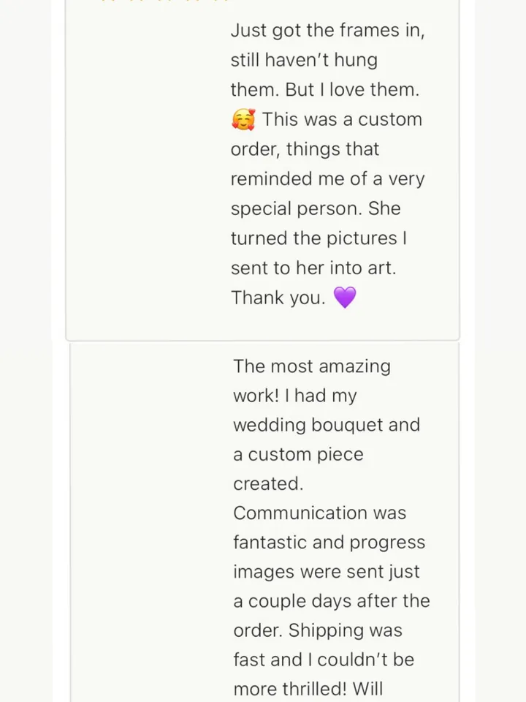Click the purple heart emoji

click(x=344, y=298)
